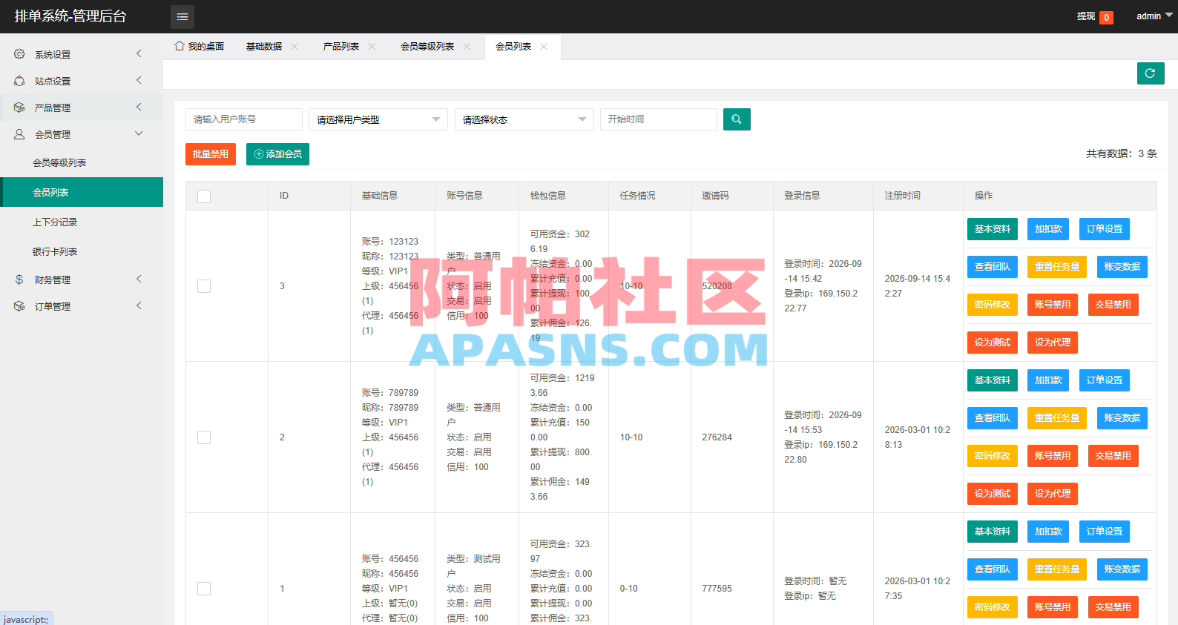Click 加扣款 for account 123123
This screenshot has width=1178, height=625.
pos(1048,229)
